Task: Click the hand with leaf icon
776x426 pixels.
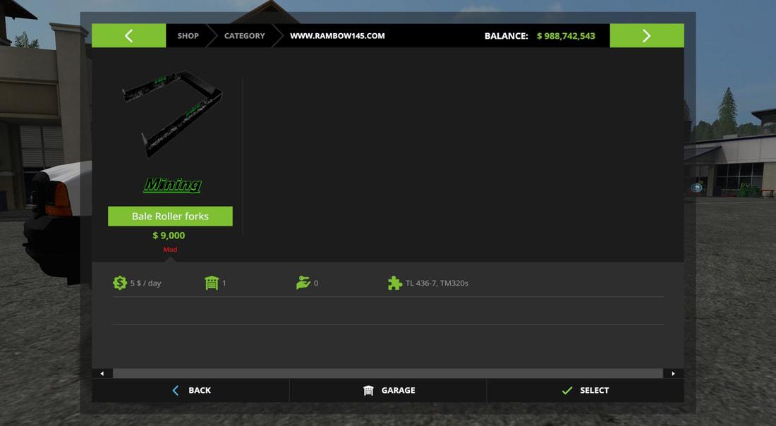Action: pos(303,283)
